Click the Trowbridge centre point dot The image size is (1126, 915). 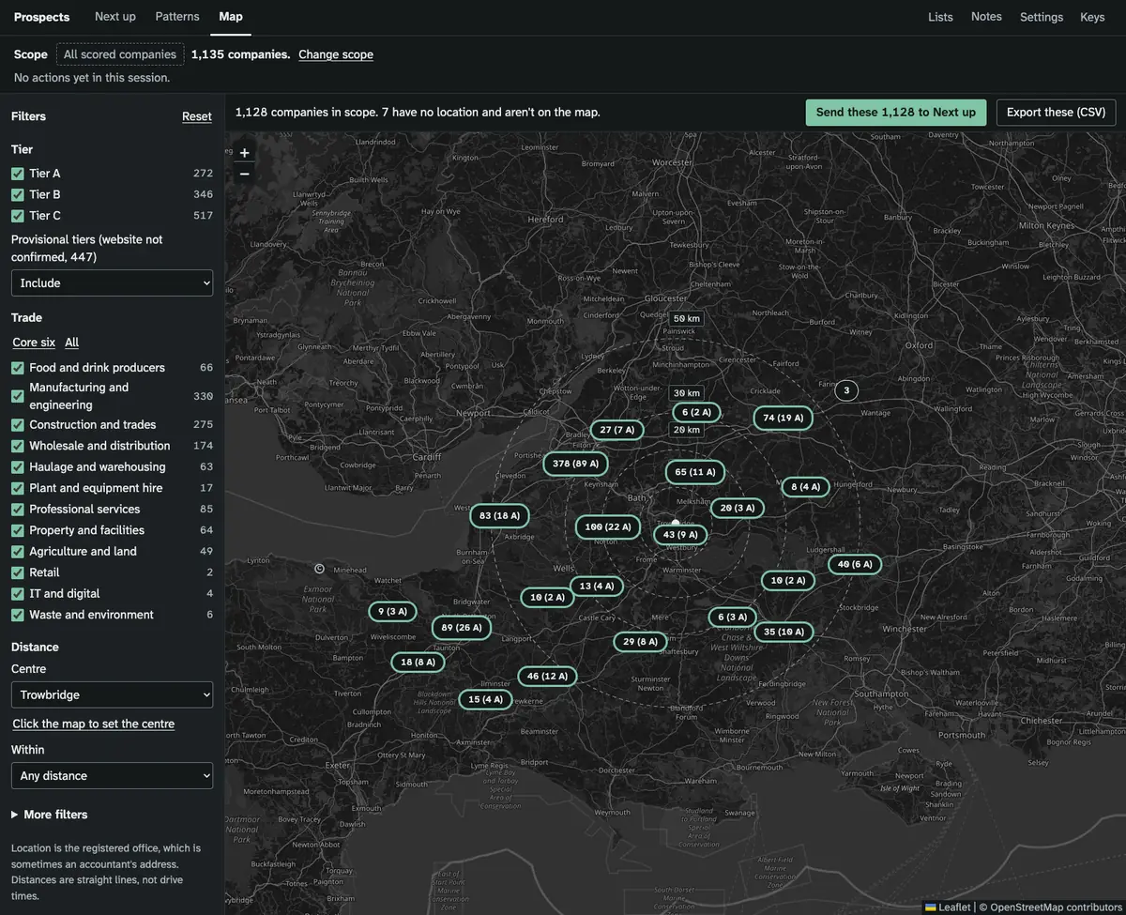(x=676, y=523)
